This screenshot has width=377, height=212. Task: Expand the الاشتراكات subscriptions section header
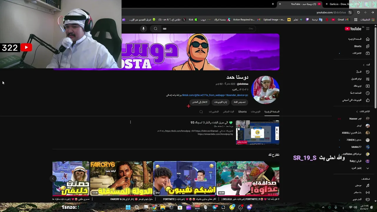click(363, 112)
